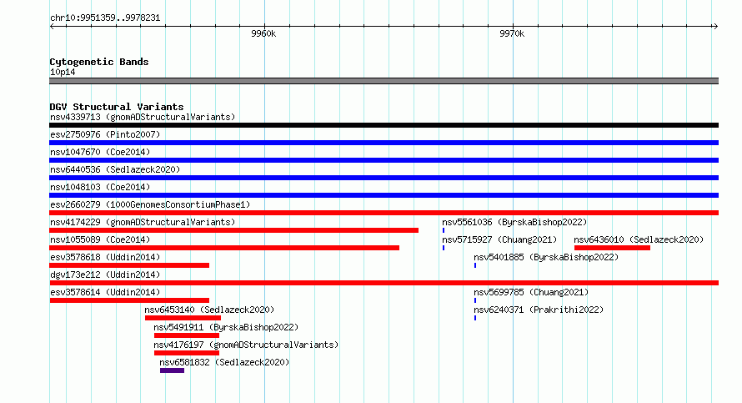Select the black nsv4339713 variant bar

click(384, 125)
